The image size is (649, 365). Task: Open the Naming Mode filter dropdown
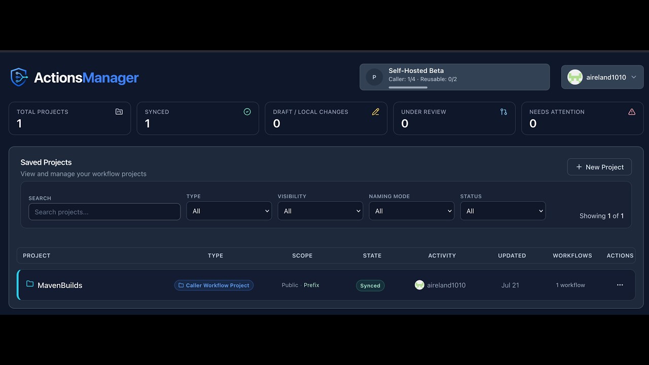pyautogui.click(x=412, y=211)
